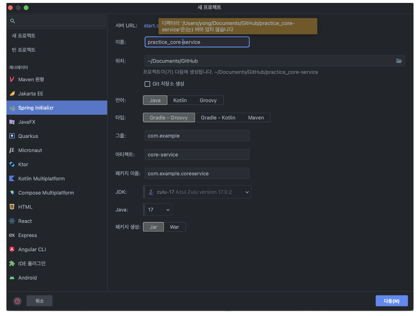
Task: Click the 그룹 com.example field
Action: click(197, 136)
